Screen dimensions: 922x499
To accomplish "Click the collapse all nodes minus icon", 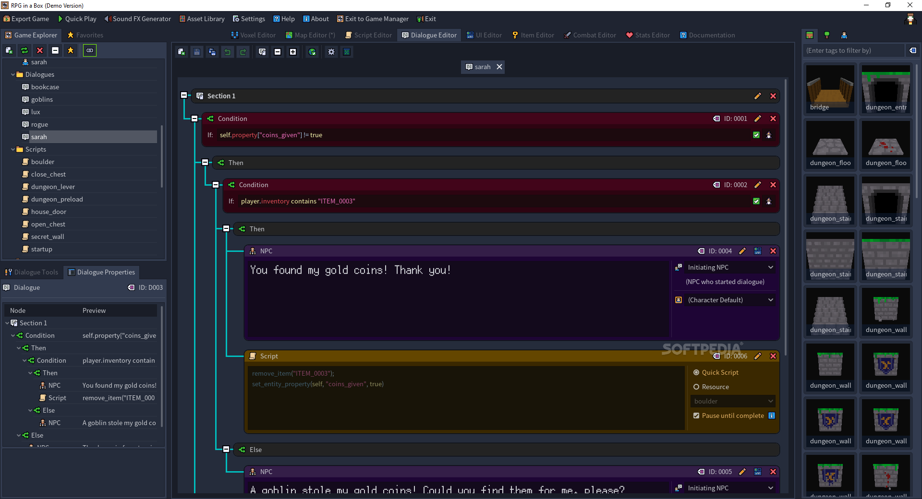I will tap(278, 52).
